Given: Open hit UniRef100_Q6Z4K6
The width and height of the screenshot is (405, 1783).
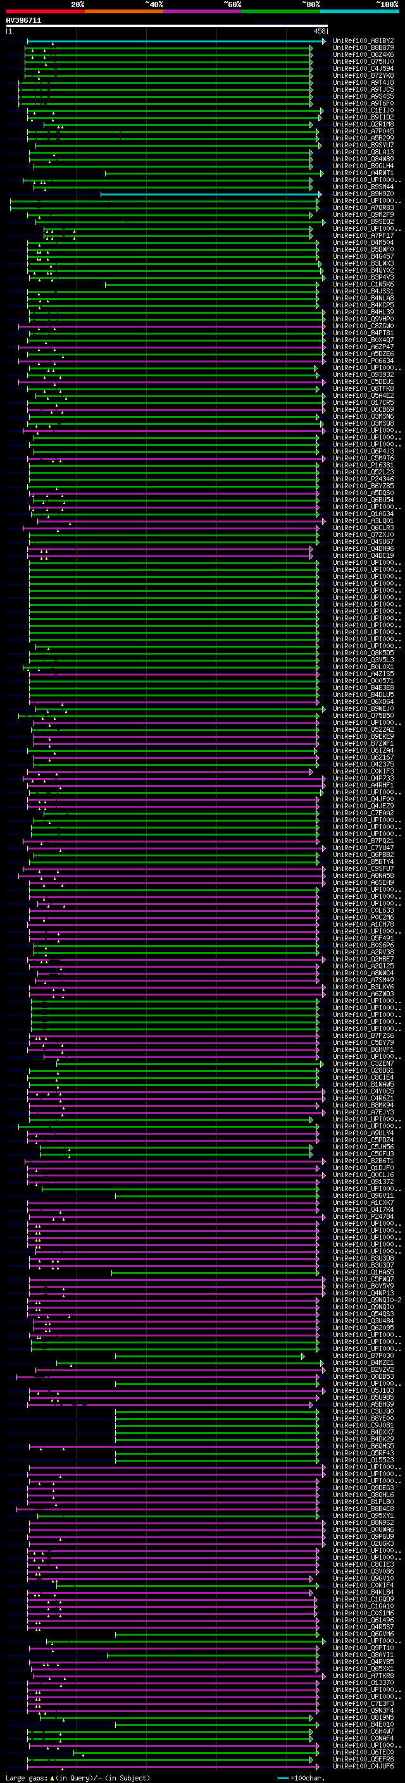Looking at the screenshot, I should point(363,56).
